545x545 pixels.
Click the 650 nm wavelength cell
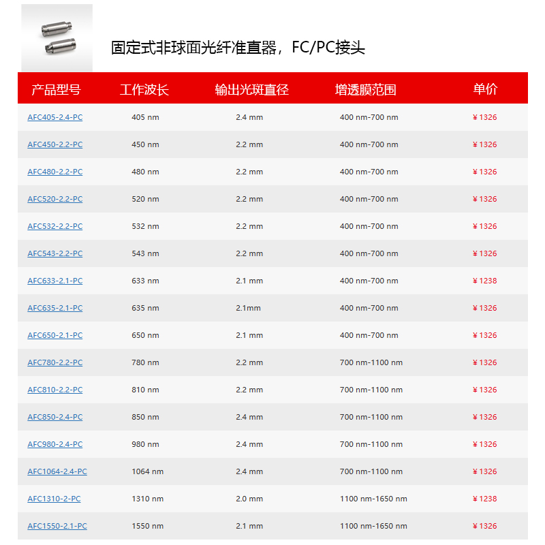click(x=145, y=335)
